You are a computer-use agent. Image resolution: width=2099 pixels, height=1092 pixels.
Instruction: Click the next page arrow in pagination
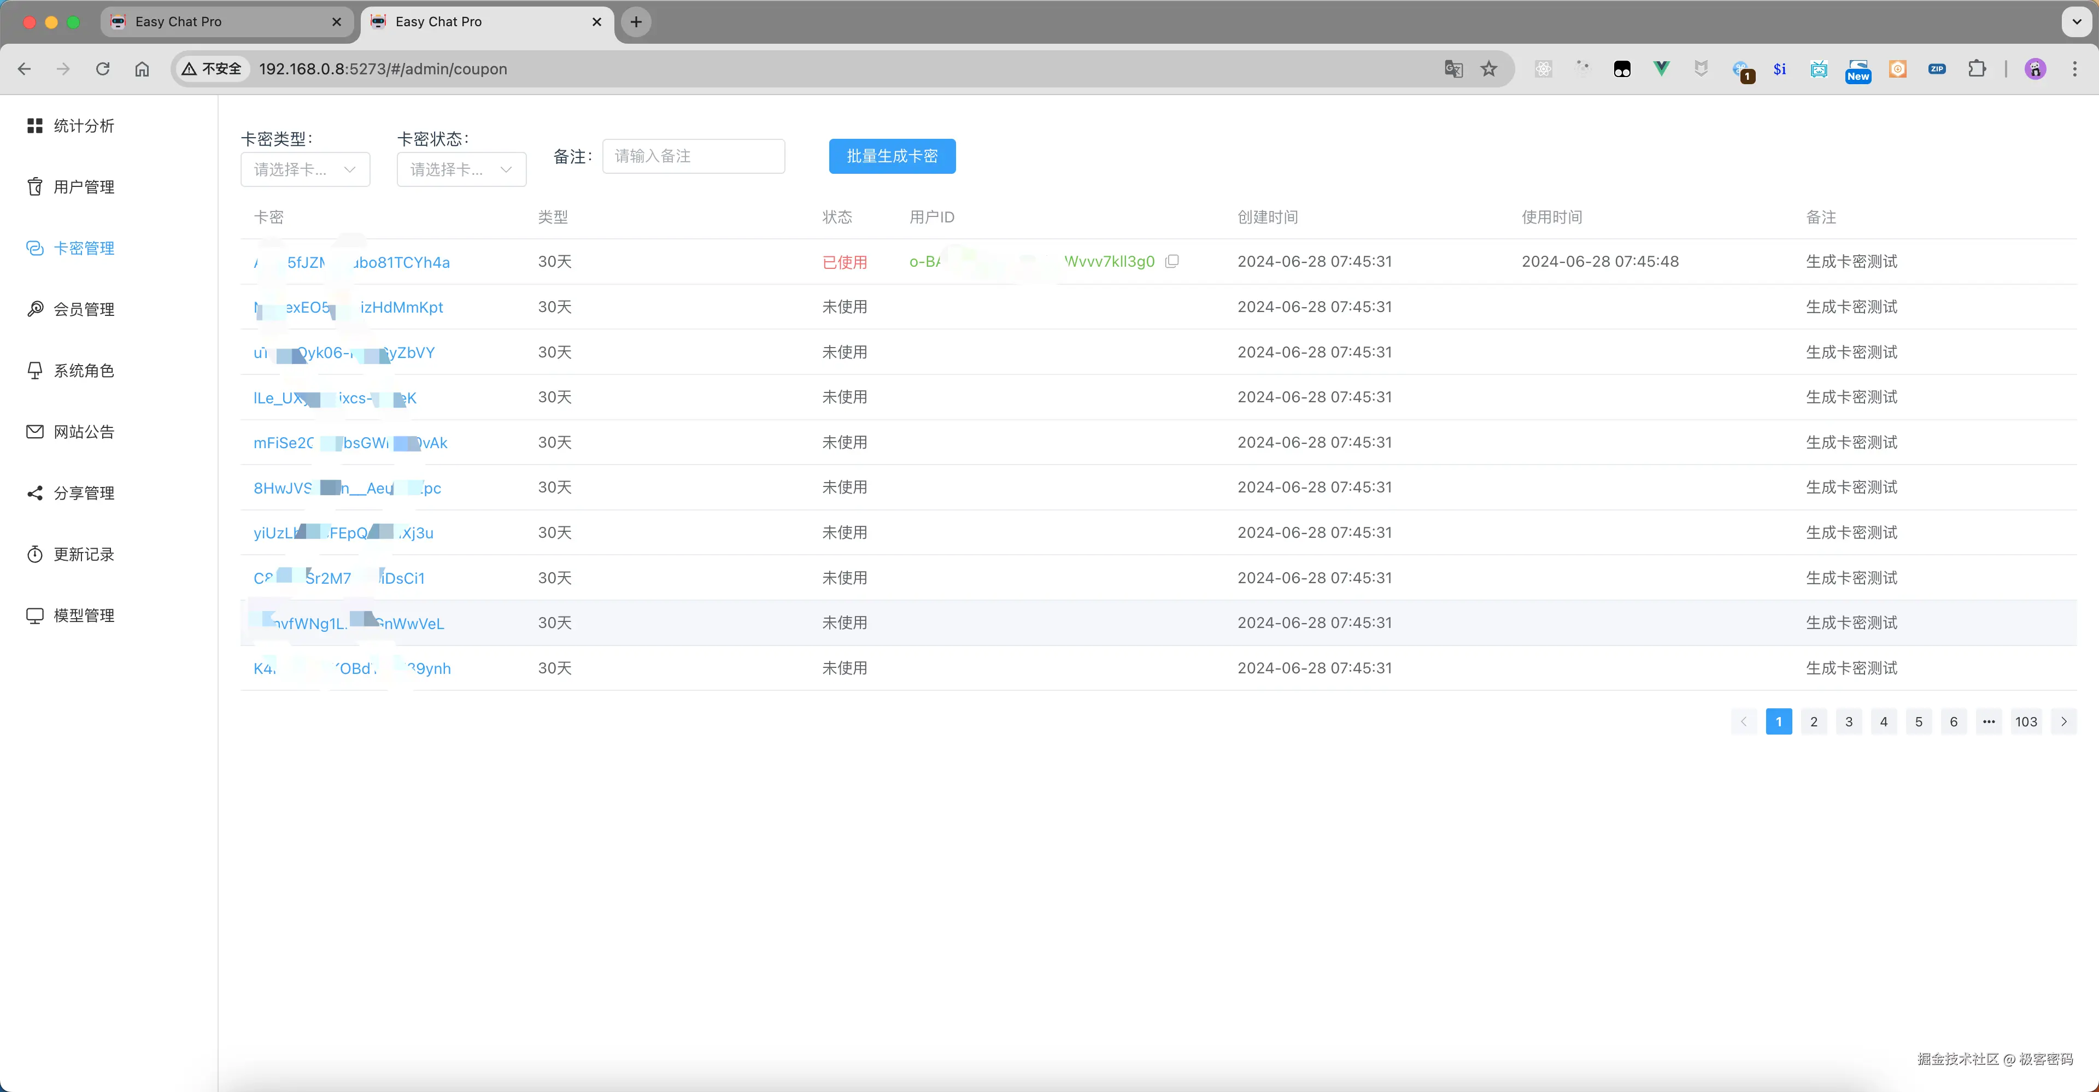pos(2063,721)
